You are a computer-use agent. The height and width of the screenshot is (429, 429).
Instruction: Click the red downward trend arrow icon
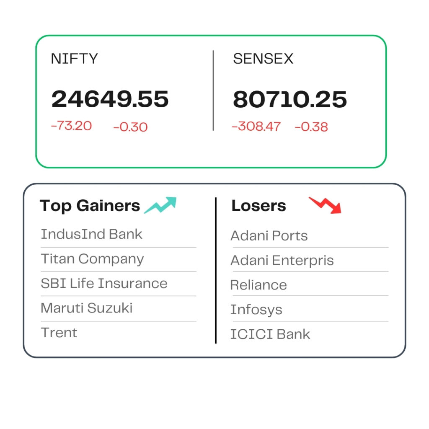[x=325, y=205]
